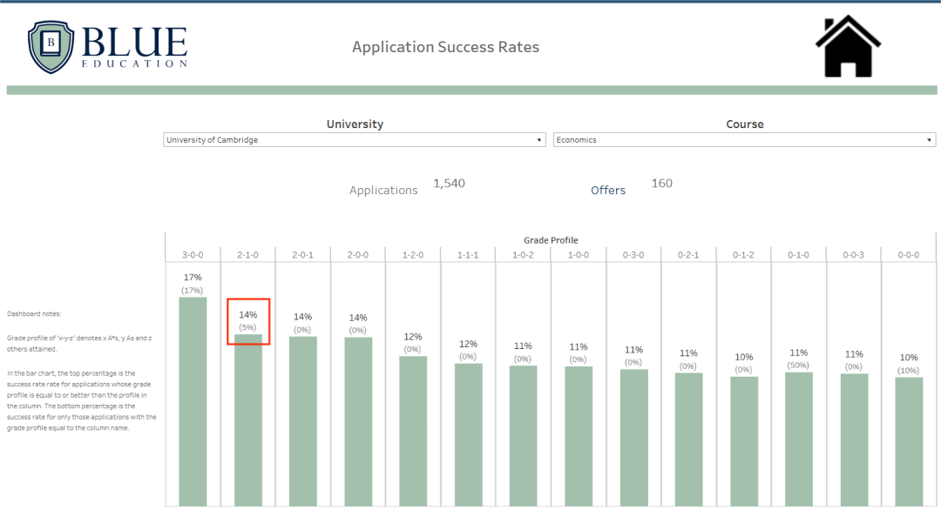Click the 1-2-0 column header
The height and width of the screenshot is (517, 941).
click(413, 255)
